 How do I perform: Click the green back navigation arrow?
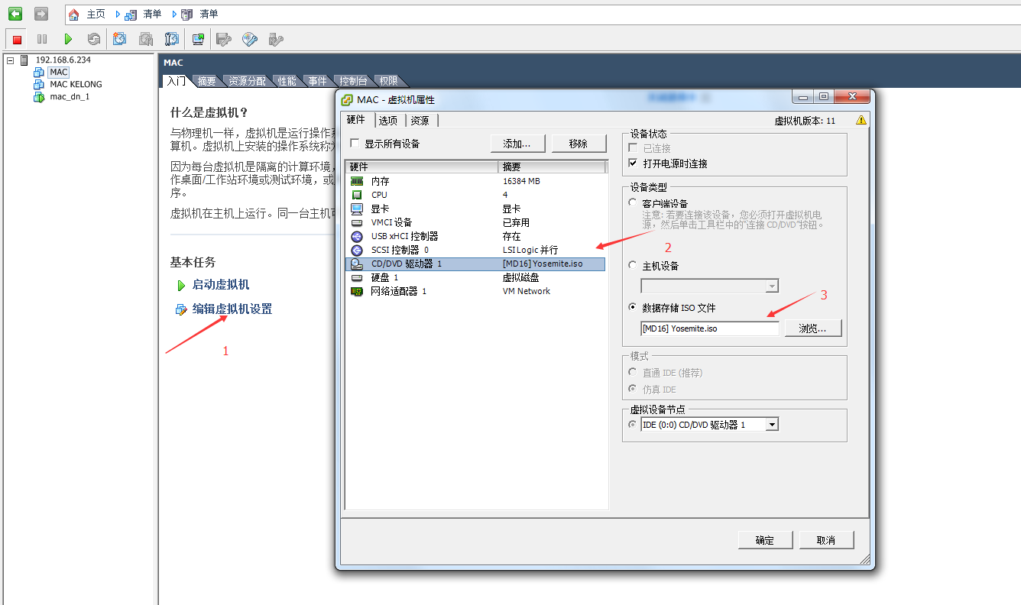pyautogui.click(x=15, y=14)
